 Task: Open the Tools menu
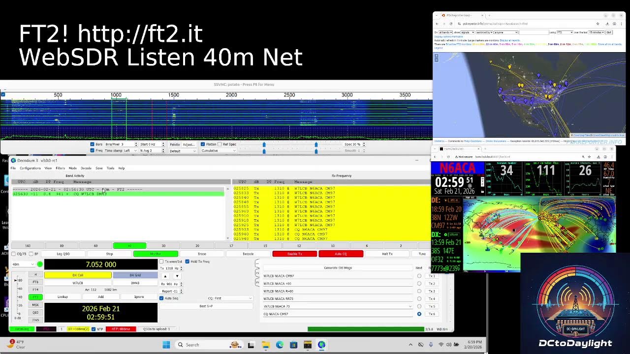pos(110,168)
